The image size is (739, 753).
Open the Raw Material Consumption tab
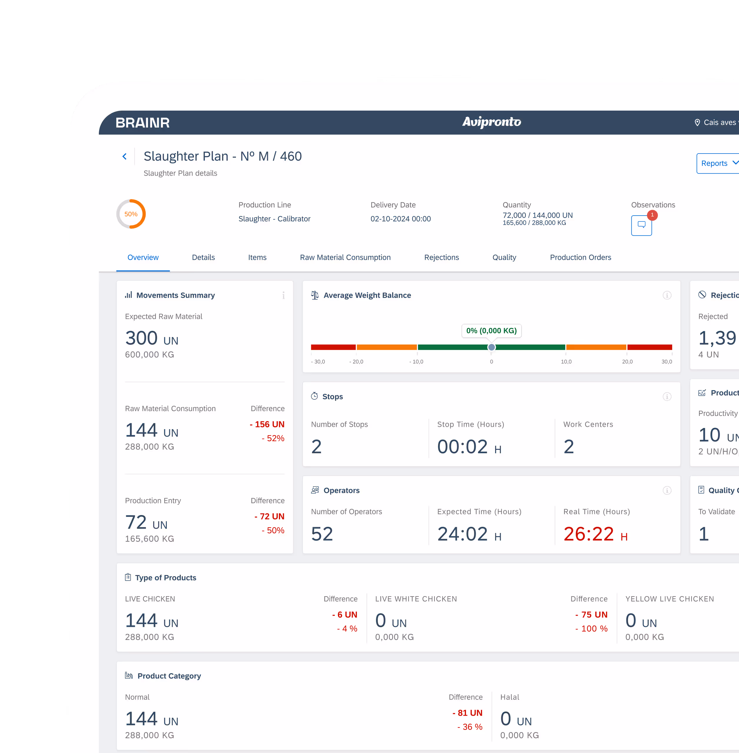345,257
